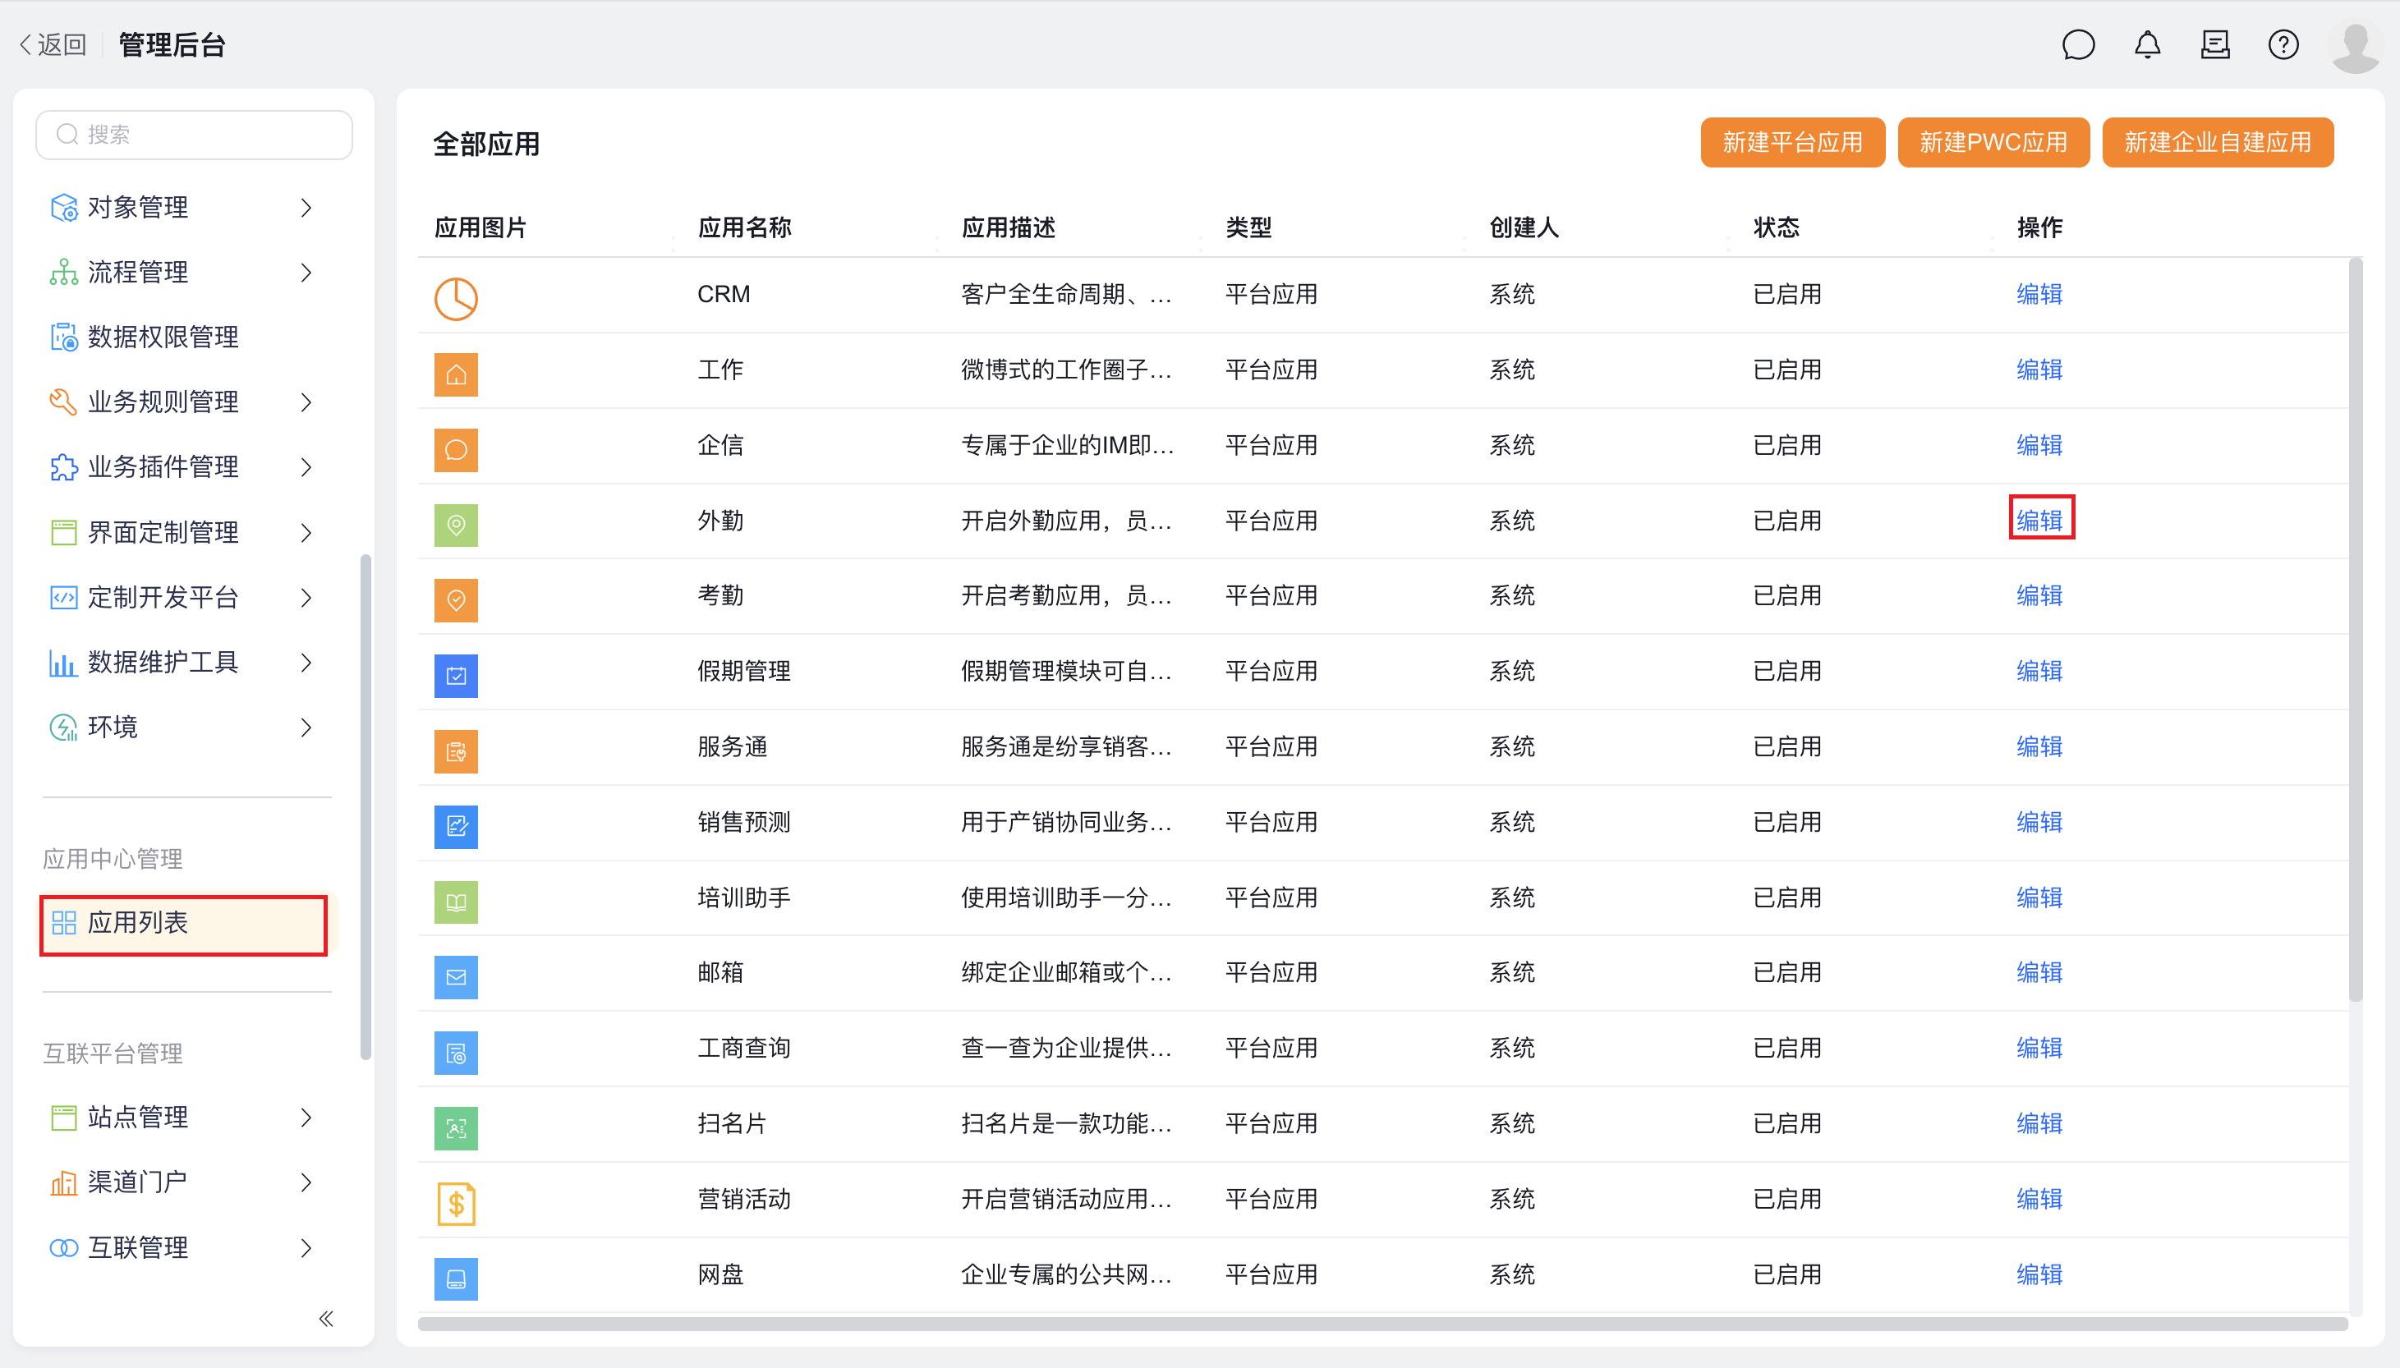Click 编辑 for the 工商查询 app
The image size is (2400, 1368).
[2039, 1048]
